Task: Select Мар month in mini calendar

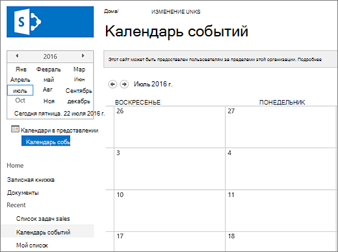Action: coord(79,69)
